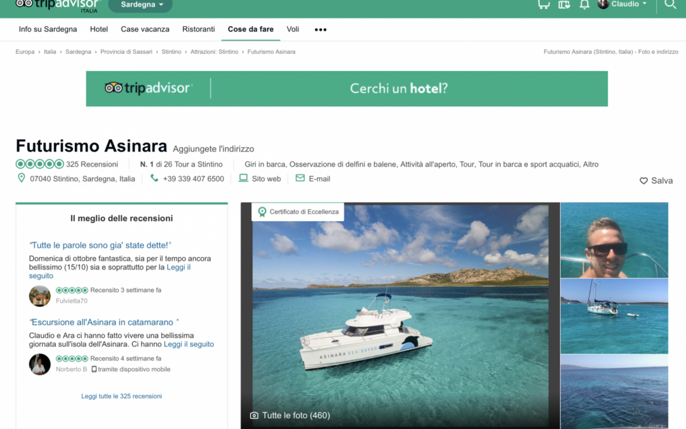The width and height of the screenshot is (686, 429).
Task: Click Claudio's profile avatar
Action: 603,4
